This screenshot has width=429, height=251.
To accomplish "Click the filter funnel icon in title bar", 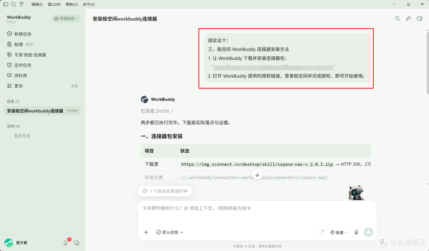I will pos(21,4).
